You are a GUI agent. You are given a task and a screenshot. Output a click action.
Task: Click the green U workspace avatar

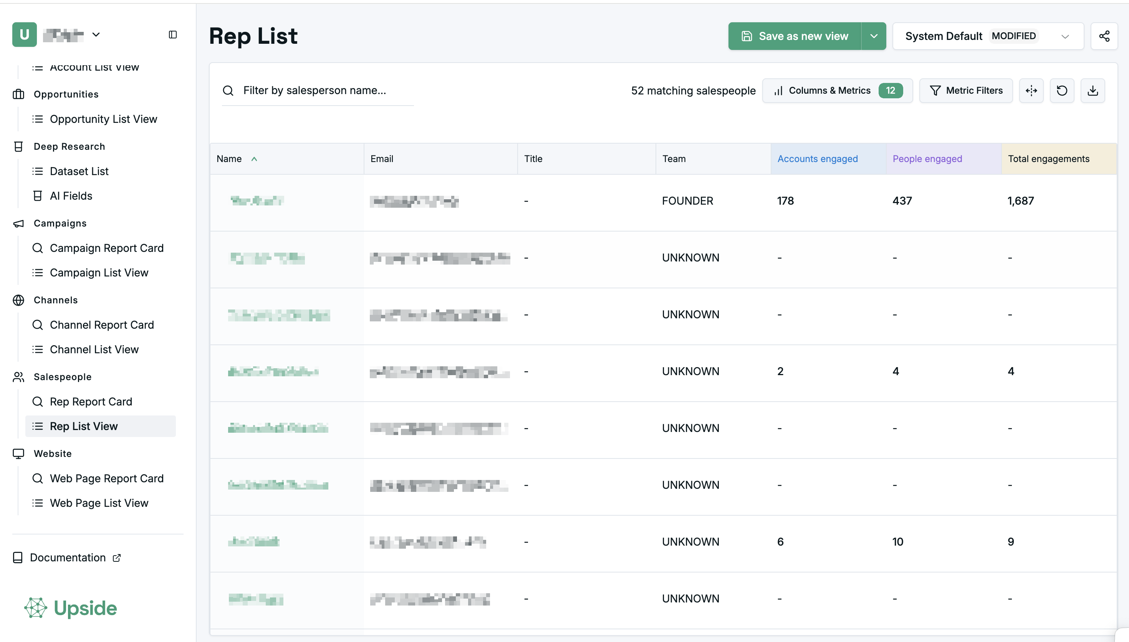coord(24,35)
